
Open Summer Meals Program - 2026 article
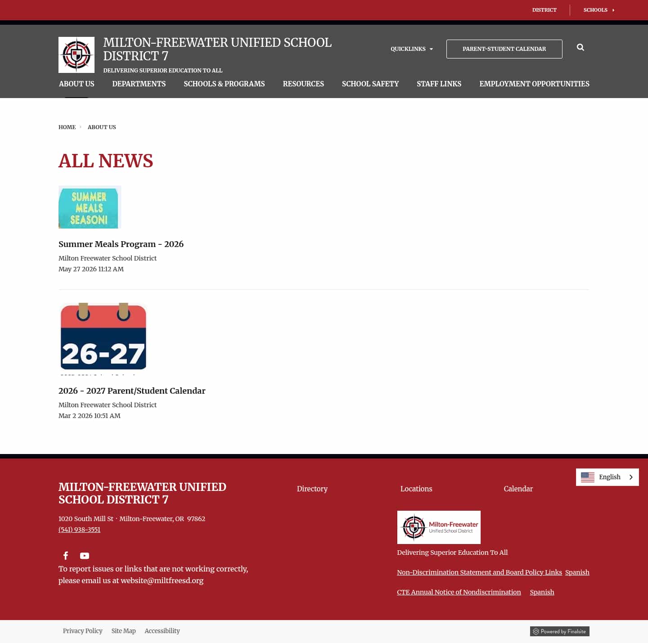(x=121, y=244)
